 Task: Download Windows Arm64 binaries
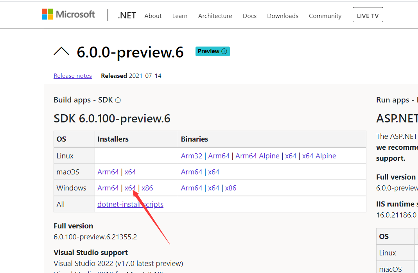(x=192, y=188)
